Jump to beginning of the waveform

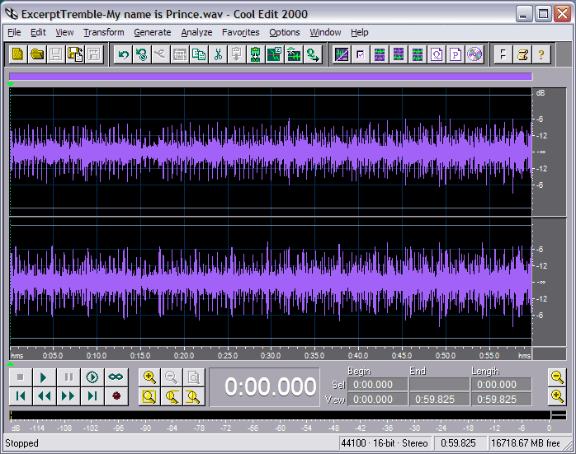[x=21, y=396]
